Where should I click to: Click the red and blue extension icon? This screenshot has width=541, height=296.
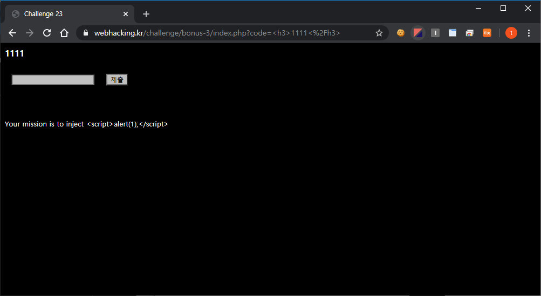[418, 33]
